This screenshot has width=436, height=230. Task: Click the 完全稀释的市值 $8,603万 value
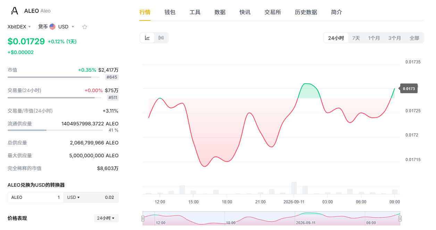coord(108,168)
